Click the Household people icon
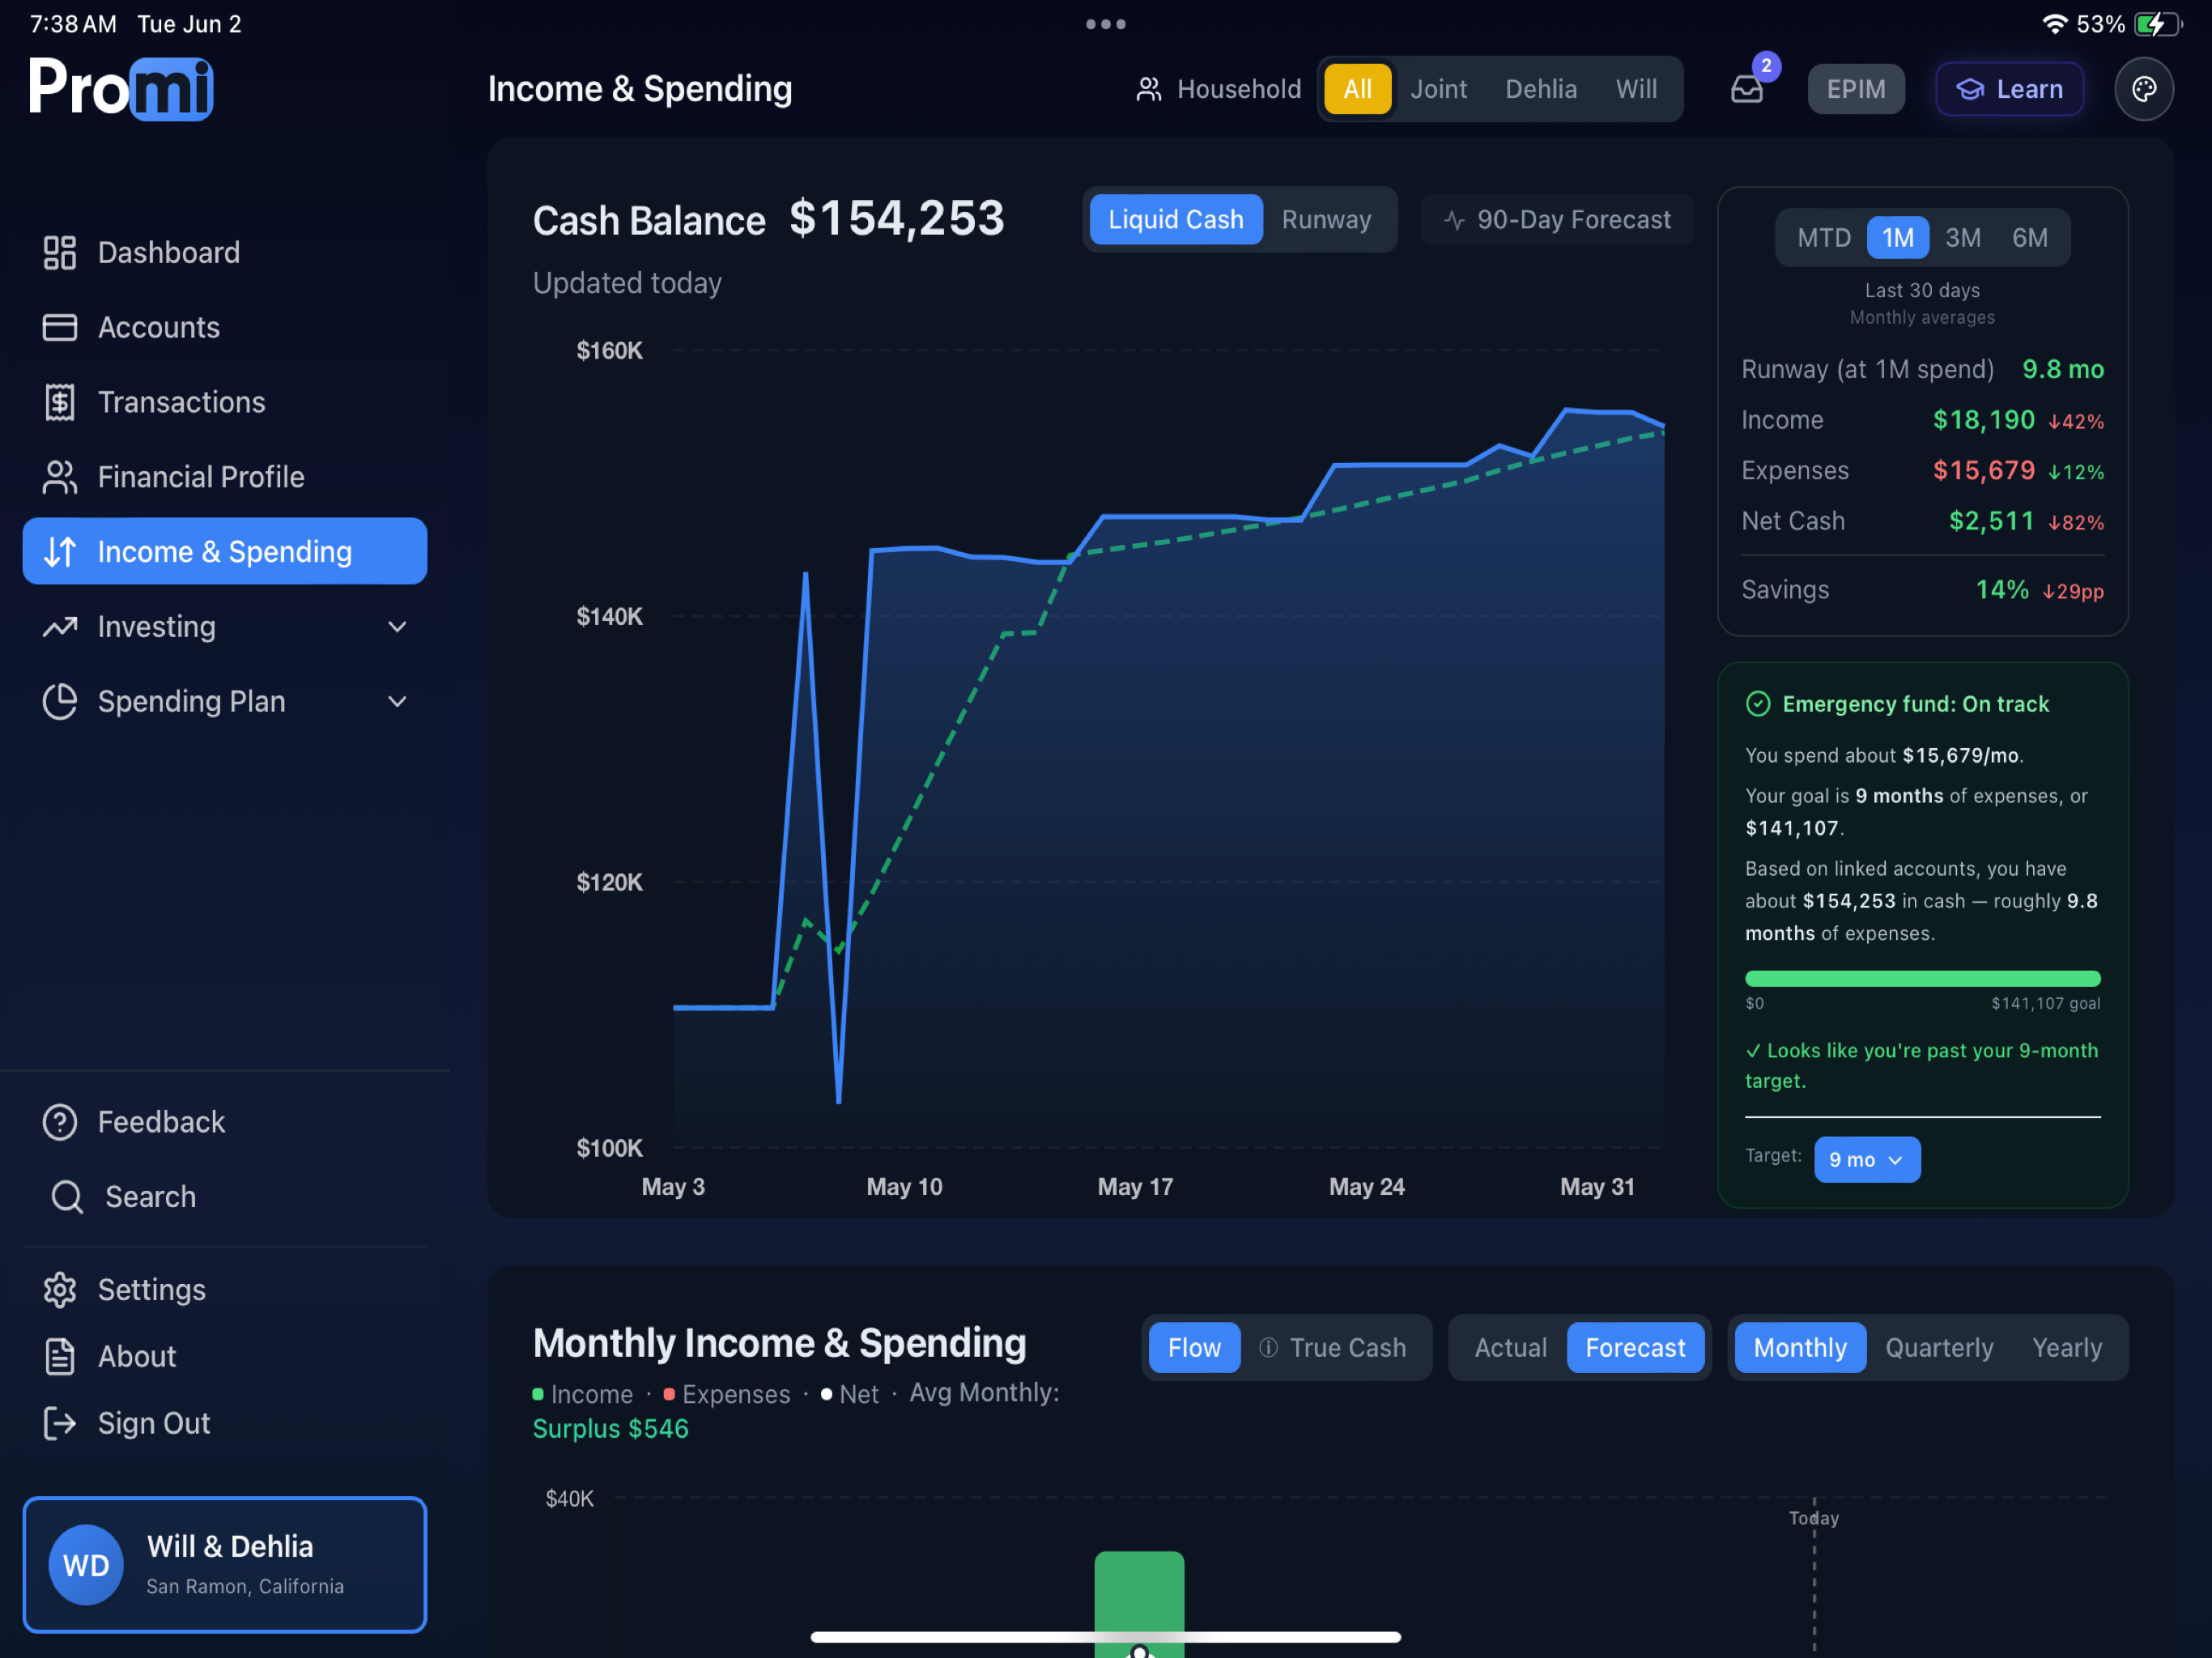2212x1658 pixels. click(x=1149, y=89)
